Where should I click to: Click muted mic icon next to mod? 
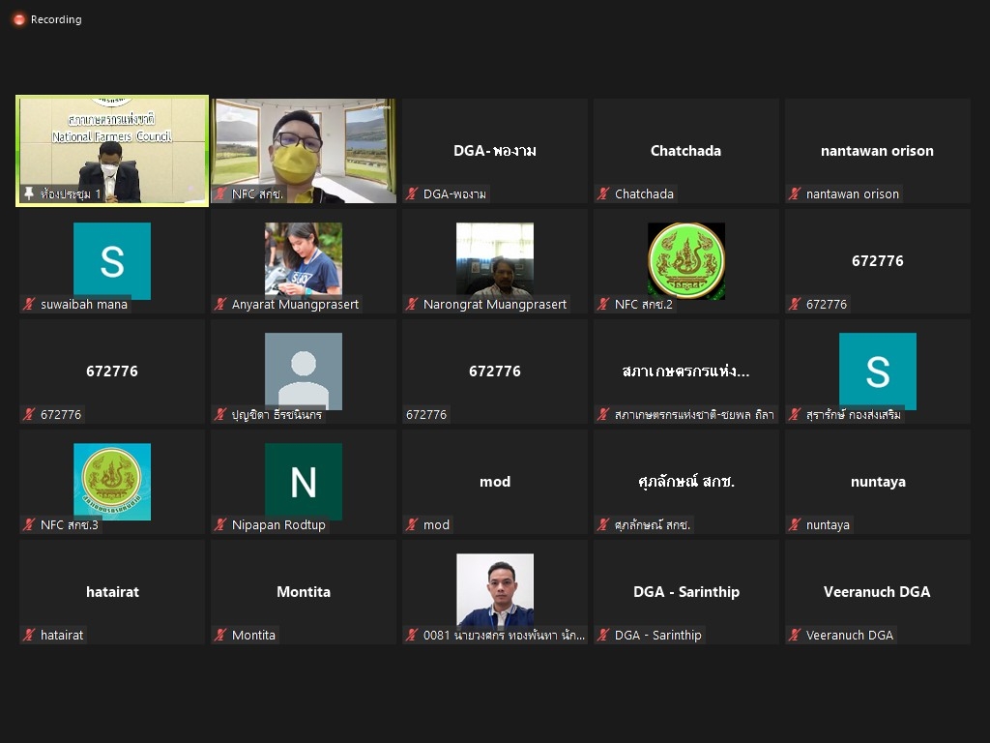pos(412,524)
